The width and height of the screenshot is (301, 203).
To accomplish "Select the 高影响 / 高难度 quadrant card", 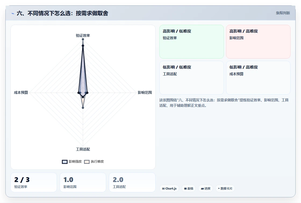I will coord(258,42).
